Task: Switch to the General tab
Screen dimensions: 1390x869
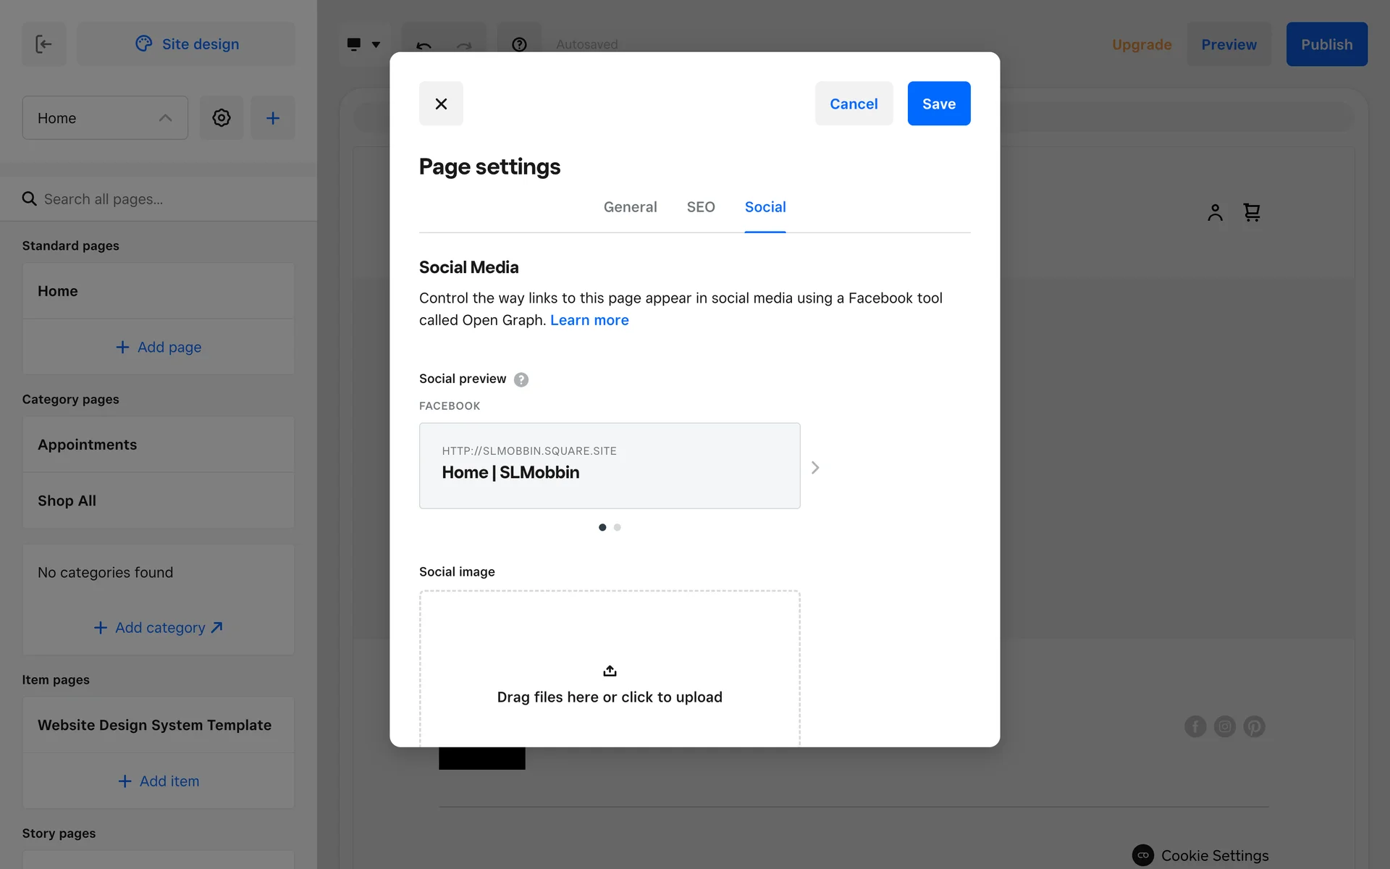Action: [x=630, y=207]
